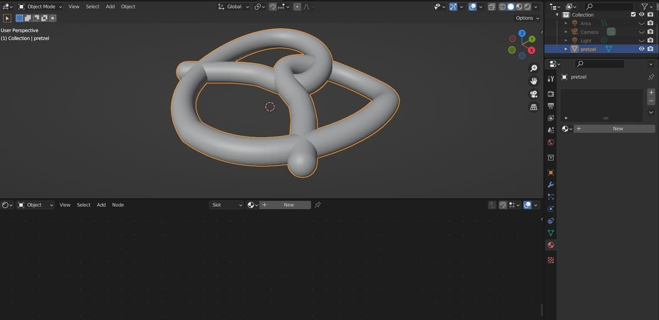659x320 pixels.
Task: Create New material in properties panel
Action: pyautogui.click(x=614, y=128)
